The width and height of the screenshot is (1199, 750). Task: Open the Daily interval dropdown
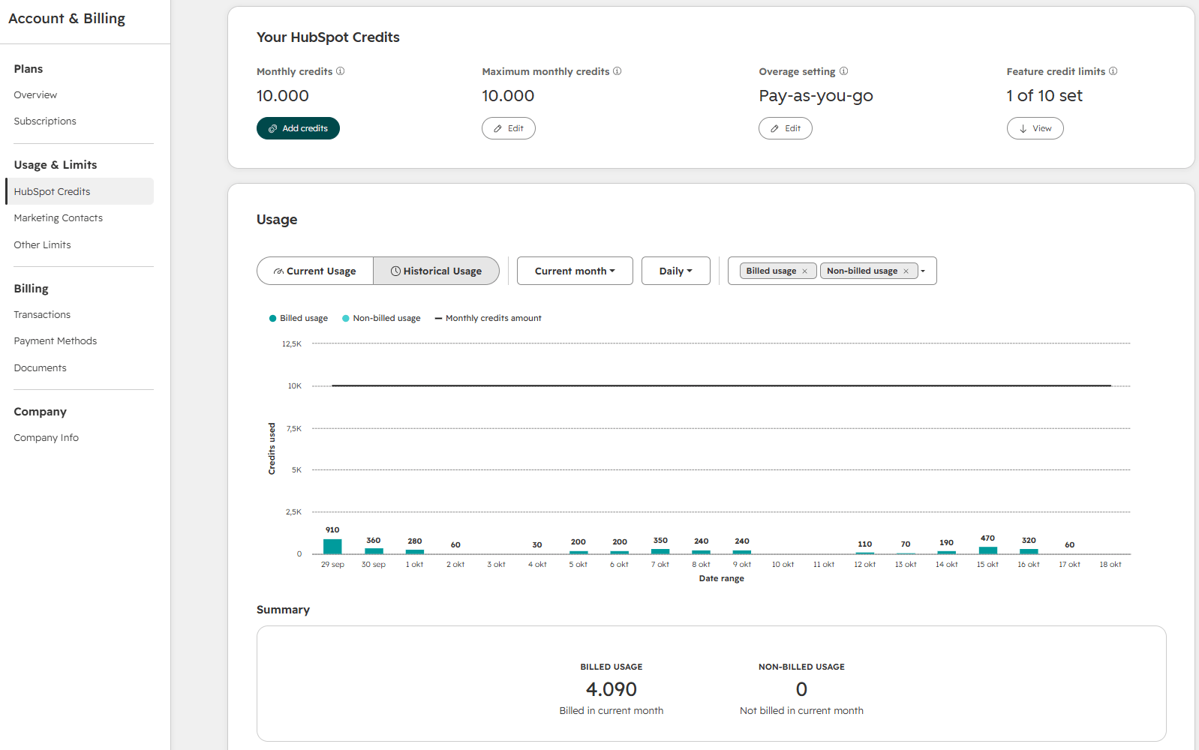click(x=676, y=271)
